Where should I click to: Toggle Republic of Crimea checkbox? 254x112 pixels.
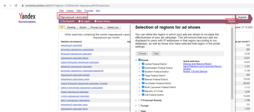click(143, 91)
